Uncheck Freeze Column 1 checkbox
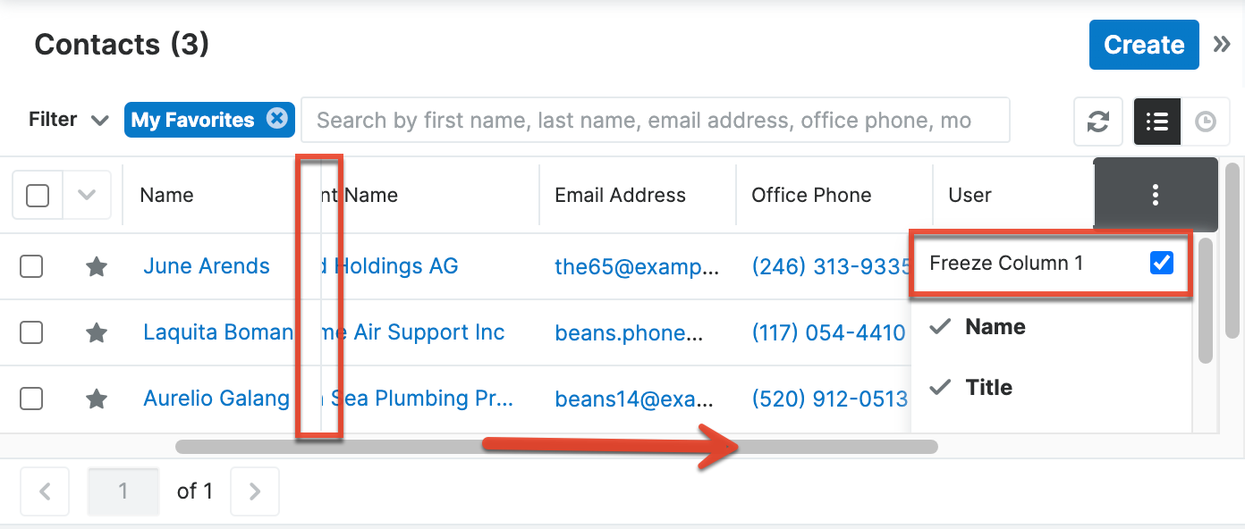 pos(1161,263)
